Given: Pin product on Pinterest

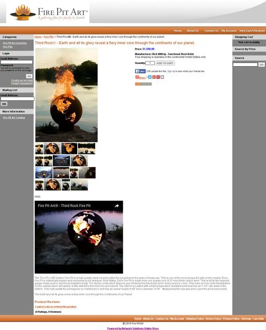Looking at the screenshot, I should point(158,77).
